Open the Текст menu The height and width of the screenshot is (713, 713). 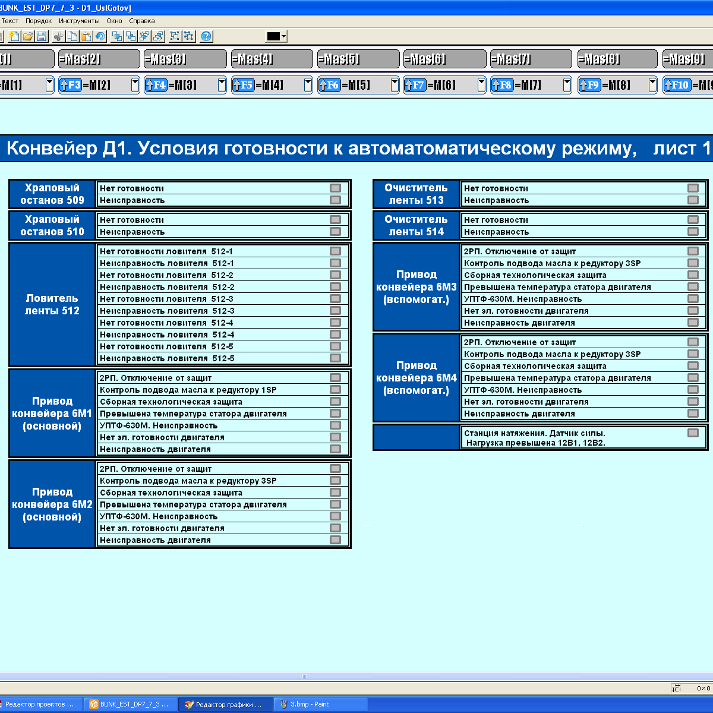tap(10, 21)
